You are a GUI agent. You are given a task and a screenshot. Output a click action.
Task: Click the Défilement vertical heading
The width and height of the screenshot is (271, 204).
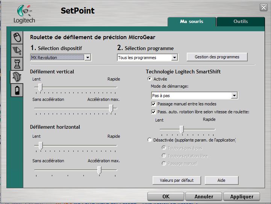click(x=52, y=72)
